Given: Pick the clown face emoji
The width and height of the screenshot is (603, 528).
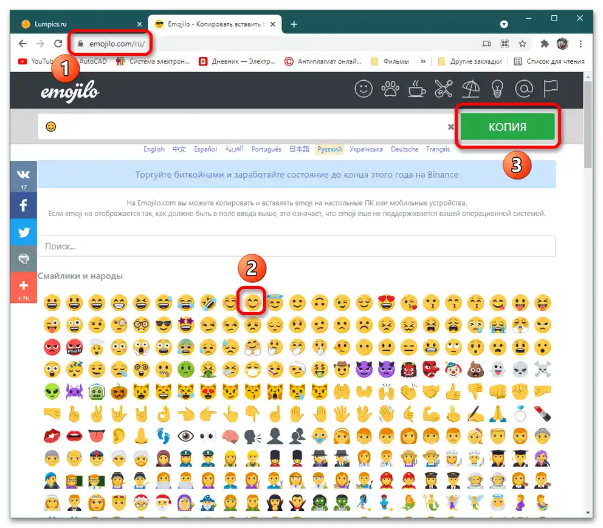Looking at the screenshot, I should (x=453, y=370).
